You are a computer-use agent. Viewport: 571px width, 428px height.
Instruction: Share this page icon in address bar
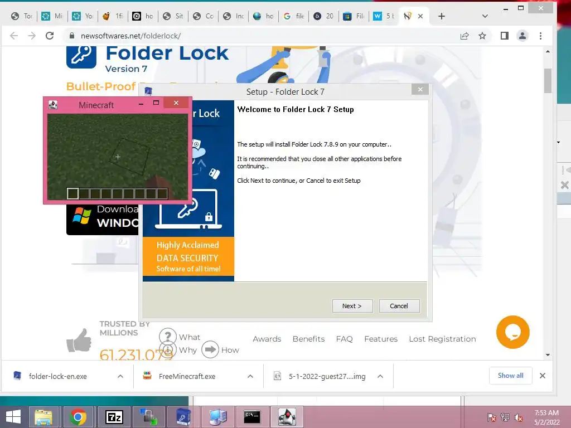464,36
